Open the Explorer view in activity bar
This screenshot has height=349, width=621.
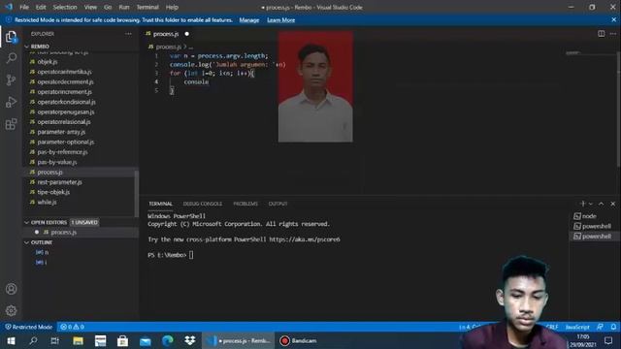(11, 37)
